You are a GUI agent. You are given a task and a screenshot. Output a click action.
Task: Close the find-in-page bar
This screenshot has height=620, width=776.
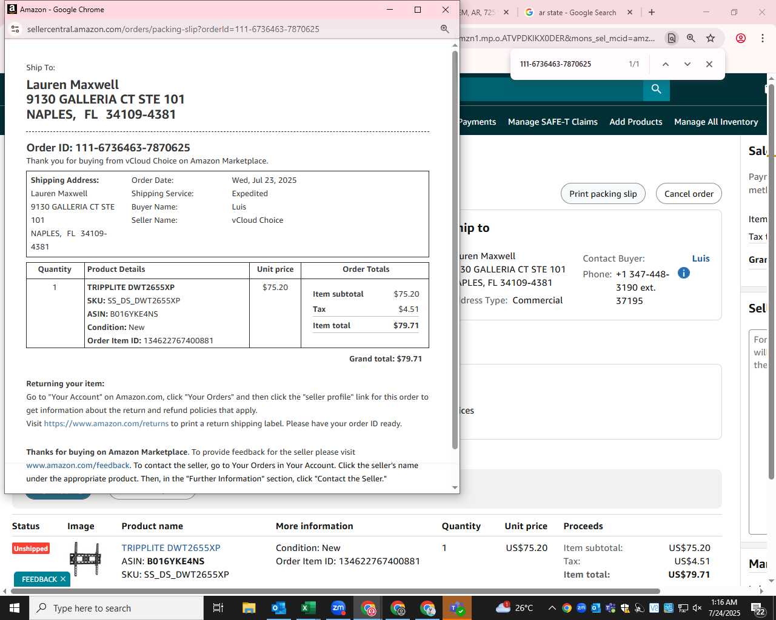[x=709, y=64]
